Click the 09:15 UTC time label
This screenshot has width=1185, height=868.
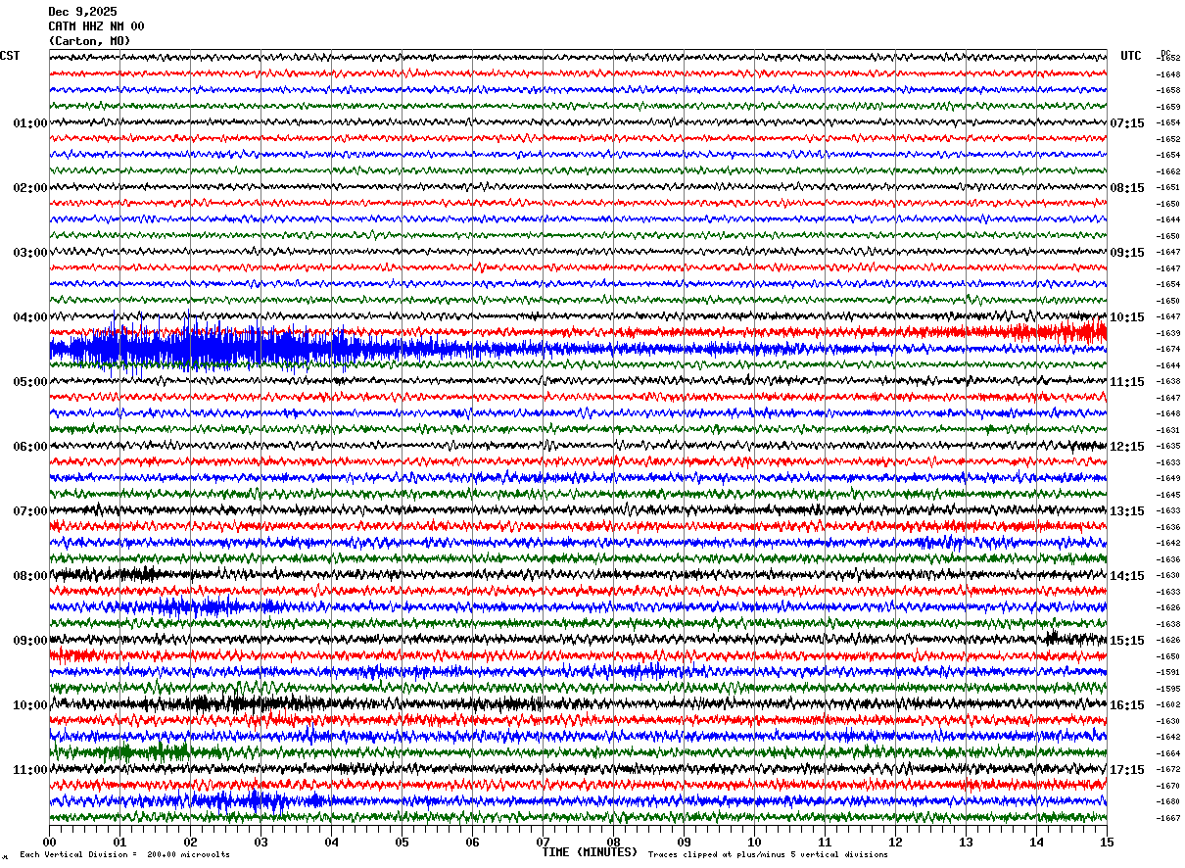1127,253
